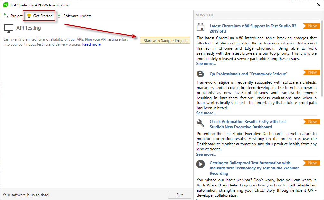Open QA Professionals and Framework Fatigue article
The image size is (324, 200).
click(x=249, y=74)
